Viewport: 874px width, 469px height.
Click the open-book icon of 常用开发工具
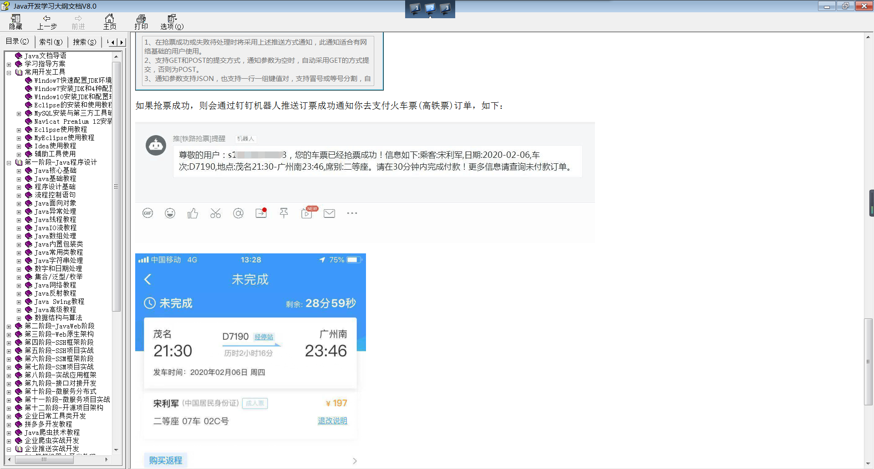(19, 72)
